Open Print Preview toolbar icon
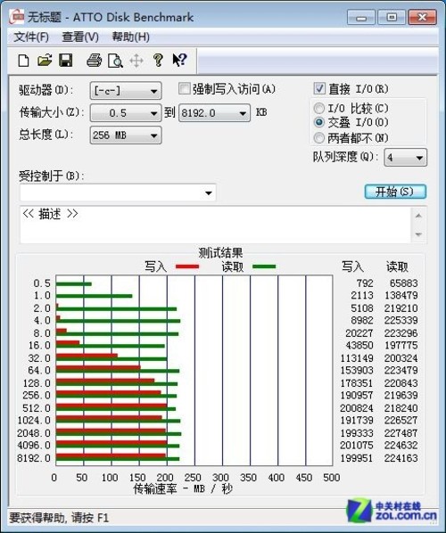The width and height of the screenshot is (446, 533). (115, 61)
